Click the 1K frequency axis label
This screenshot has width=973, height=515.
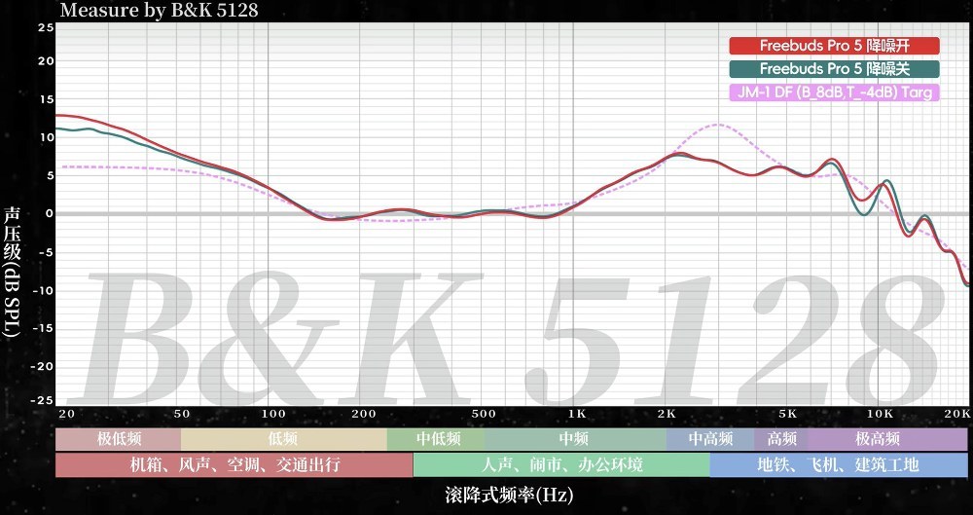(x=576, y=414)
